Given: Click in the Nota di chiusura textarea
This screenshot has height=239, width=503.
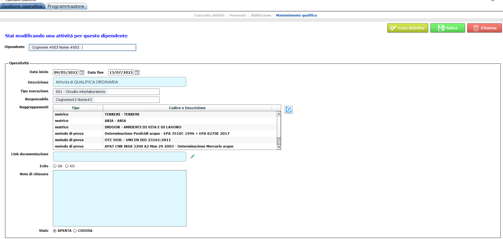Looking at the screenshot, I should pyautogui.click(x=119, y=198).
